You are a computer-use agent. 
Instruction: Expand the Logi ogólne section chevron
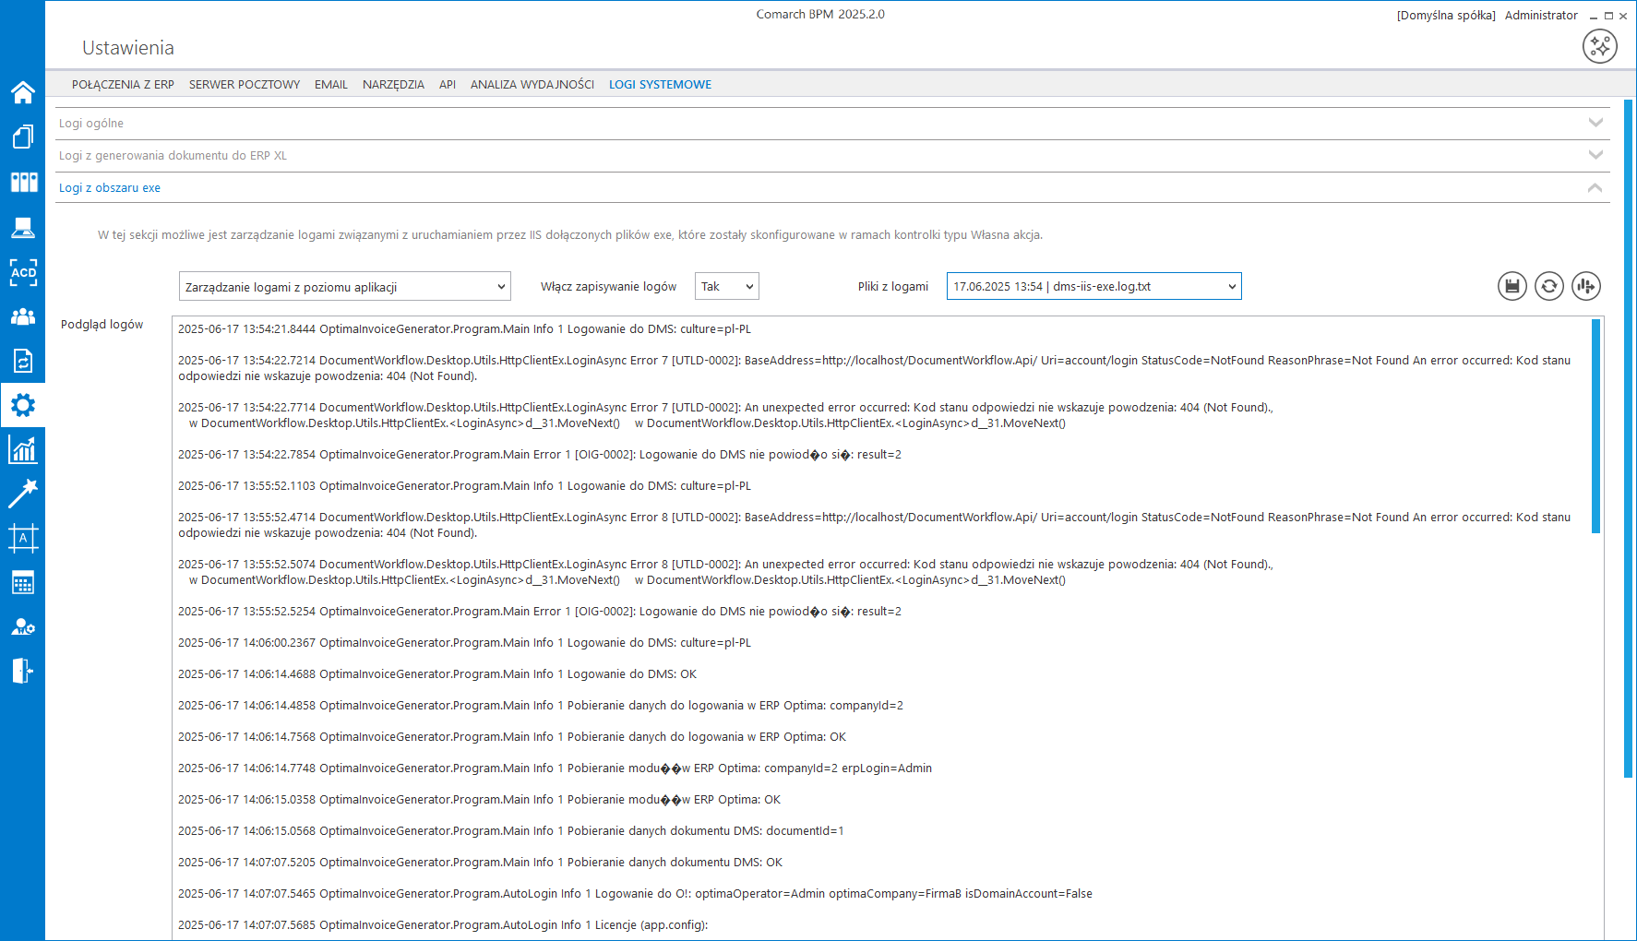(1595, 123)
